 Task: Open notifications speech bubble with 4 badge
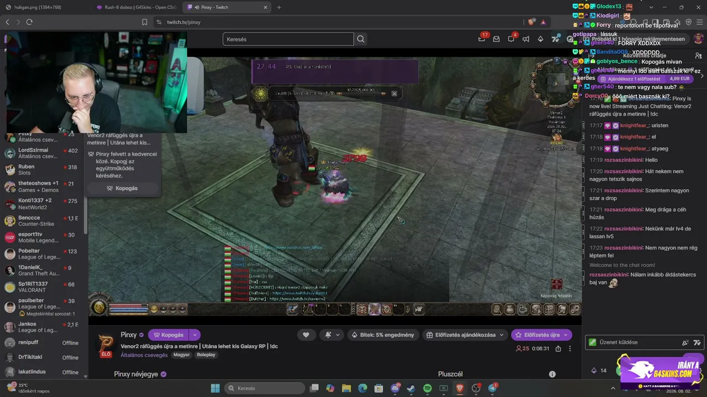point(512,39)
